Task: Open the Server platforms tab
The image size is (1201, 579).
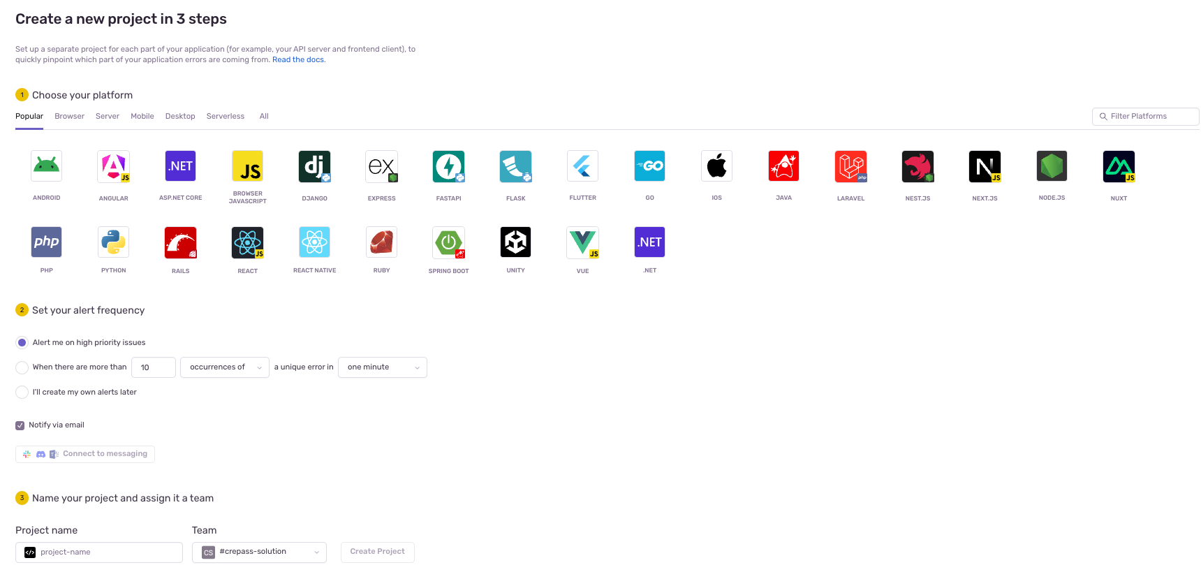Action: pos(108,116)
